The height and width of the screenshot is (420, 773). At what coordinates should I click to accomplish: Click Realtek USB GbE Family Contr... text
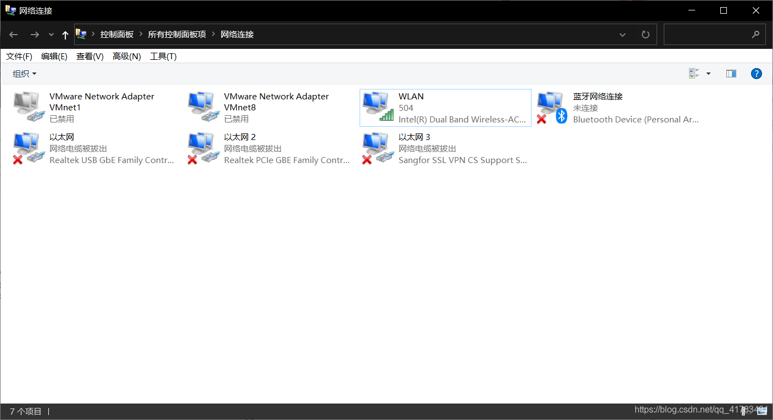coord(111,160)
